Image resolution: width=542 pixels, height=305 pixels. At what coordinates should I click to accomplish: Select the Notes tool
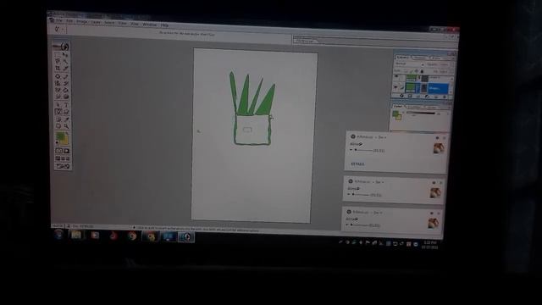58,119
